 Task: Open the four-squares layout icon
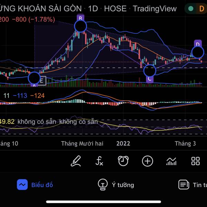click(x=196, y=161)
